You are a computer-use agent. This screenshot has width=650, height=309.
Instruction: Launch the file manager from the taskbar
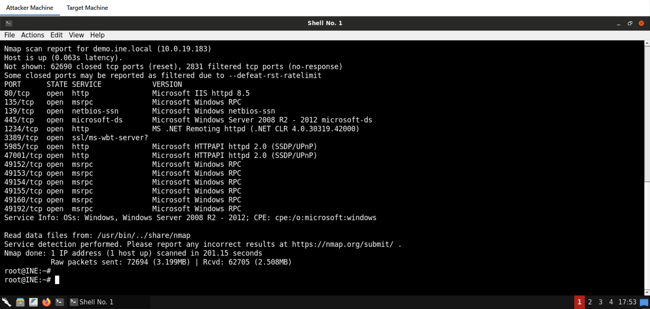20,302
